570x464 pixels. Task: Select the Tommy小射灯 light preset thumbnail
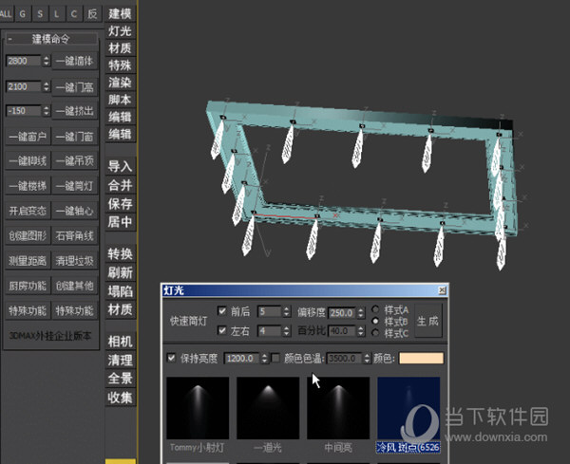tap(197, 409)
